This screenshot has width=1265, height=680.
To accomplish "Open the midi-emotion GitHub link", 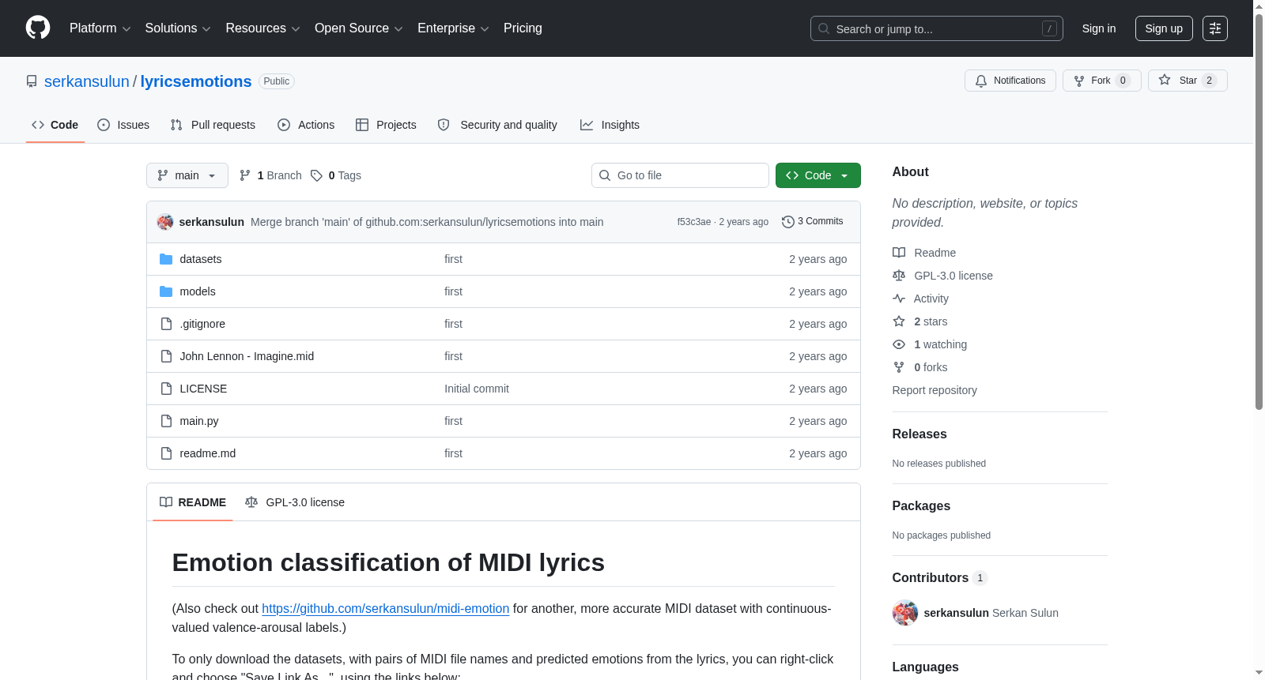I will pyautogui.click(x=385, y=609).
